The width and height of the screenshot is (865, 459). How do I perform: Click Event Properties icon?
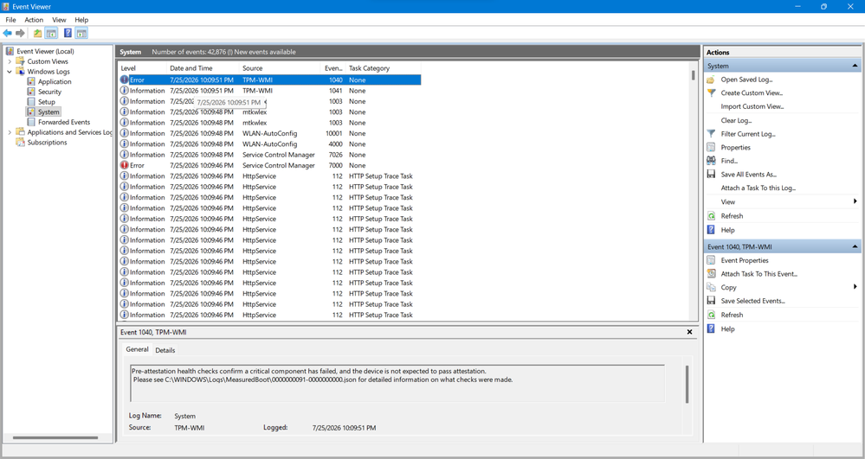pyautogui.click(x=711, y=260)
